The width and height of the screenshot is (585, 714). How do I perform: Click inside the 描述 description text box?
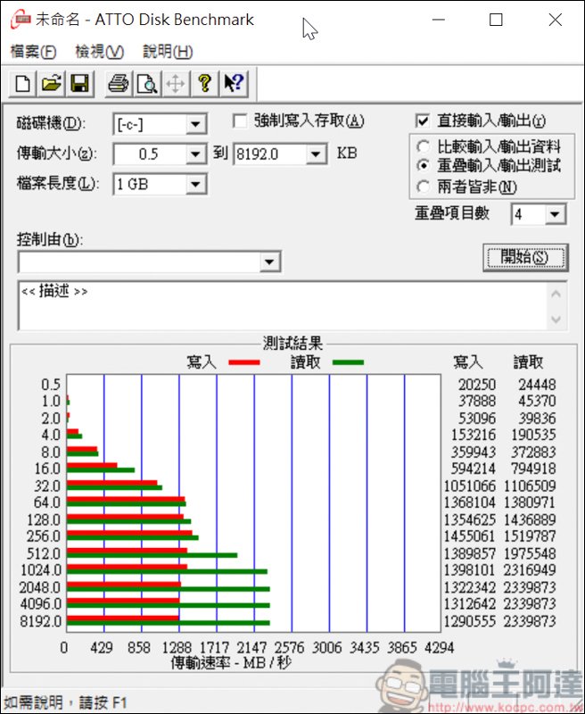282,305
